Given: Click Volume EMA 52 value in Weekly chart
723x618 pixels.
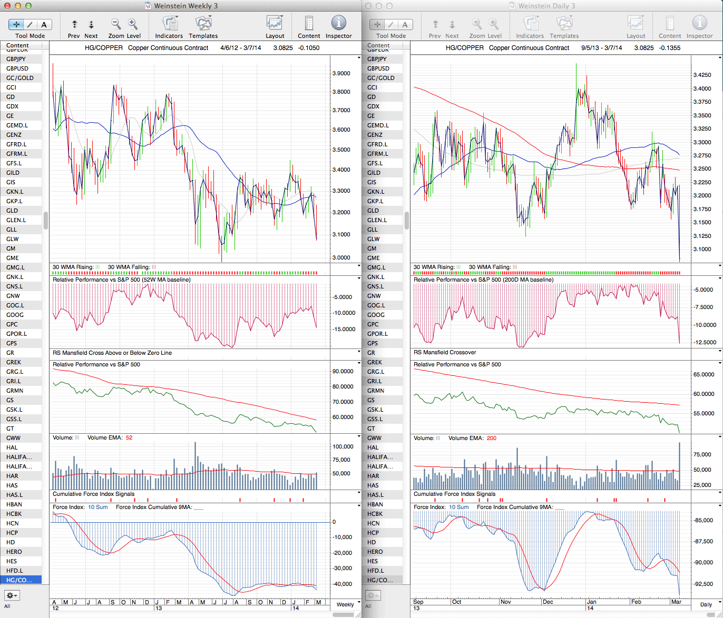Looking at the screenshot, I should [x=129, y=437].
